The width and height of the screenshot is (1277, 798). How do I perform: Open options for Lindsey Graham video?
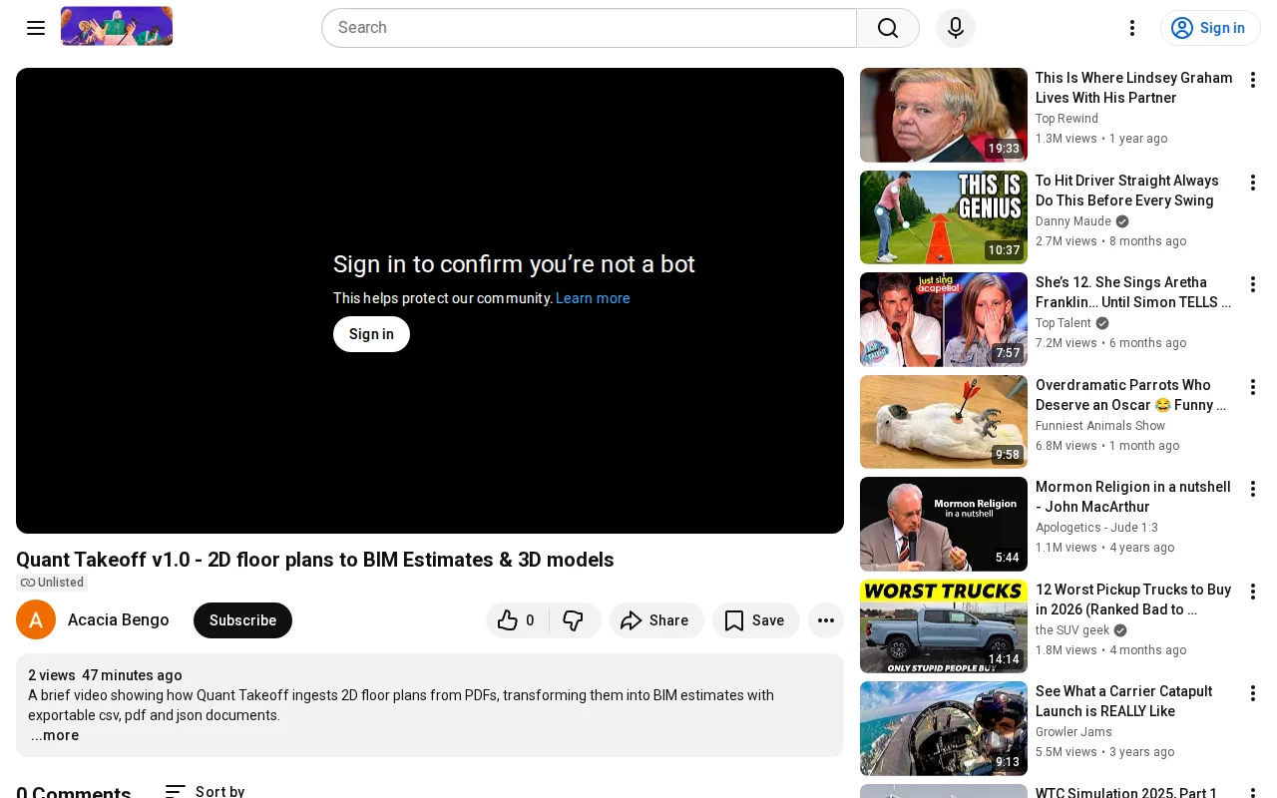1253,80
